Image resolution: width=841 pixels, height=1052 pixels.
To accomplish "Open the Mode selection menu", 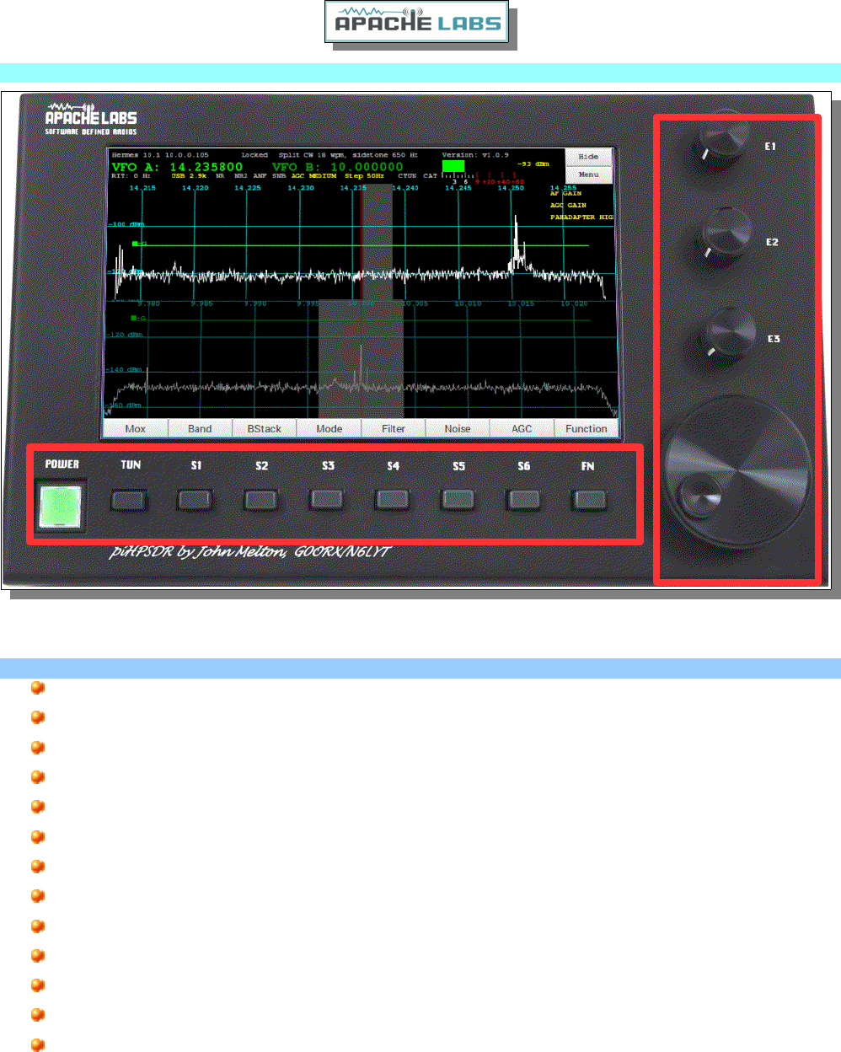I will pos(329,428).
